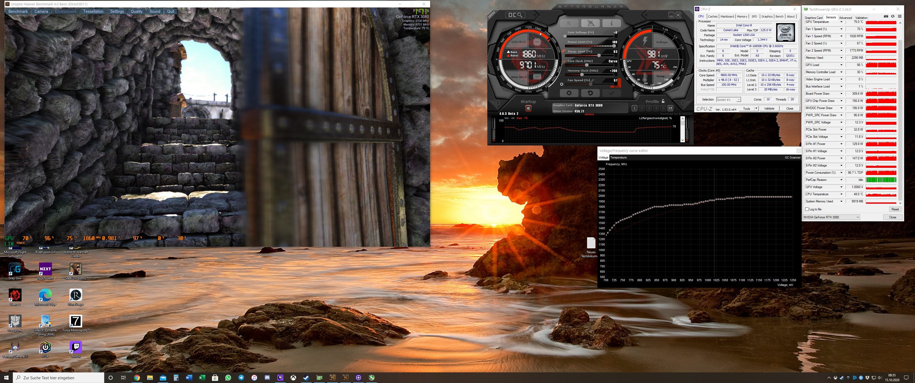Open Telegram from the taskbar
Image resolution: width=915 pixels, height=383 pixels.
tap(241, 377)
